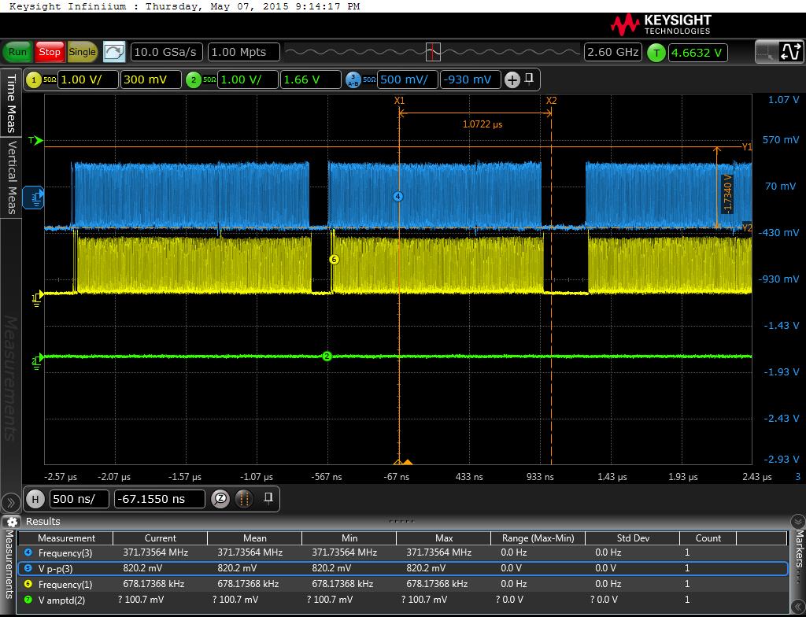Open the Vertical Meas side tab

(11, 177)
